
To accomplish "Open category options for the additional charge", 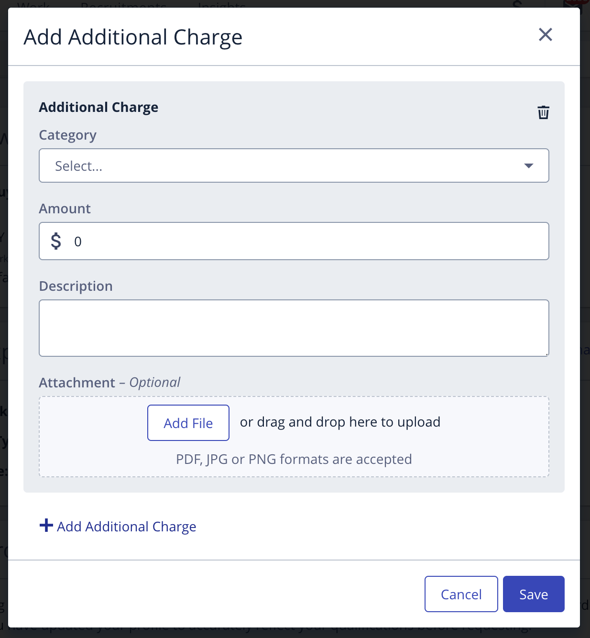I will point(294,165).
